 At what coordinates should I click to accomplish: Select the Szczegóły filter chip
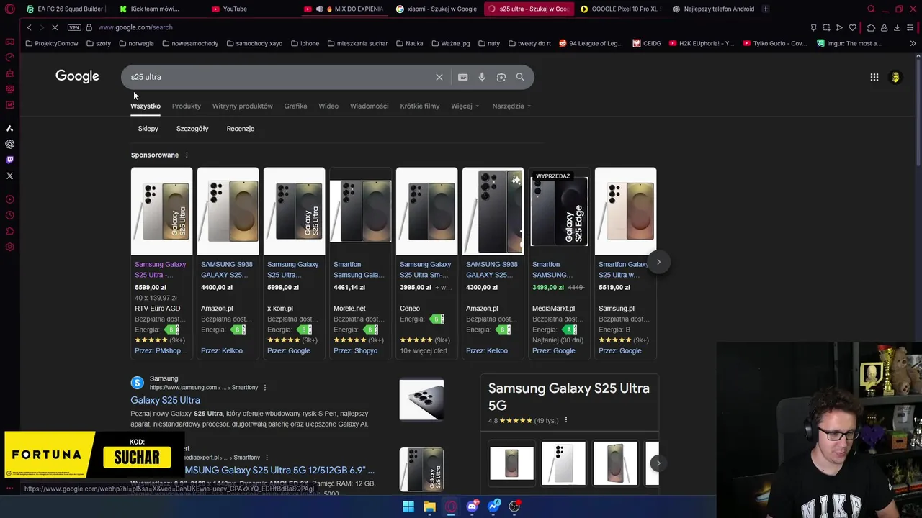click(x=192, y=129)
